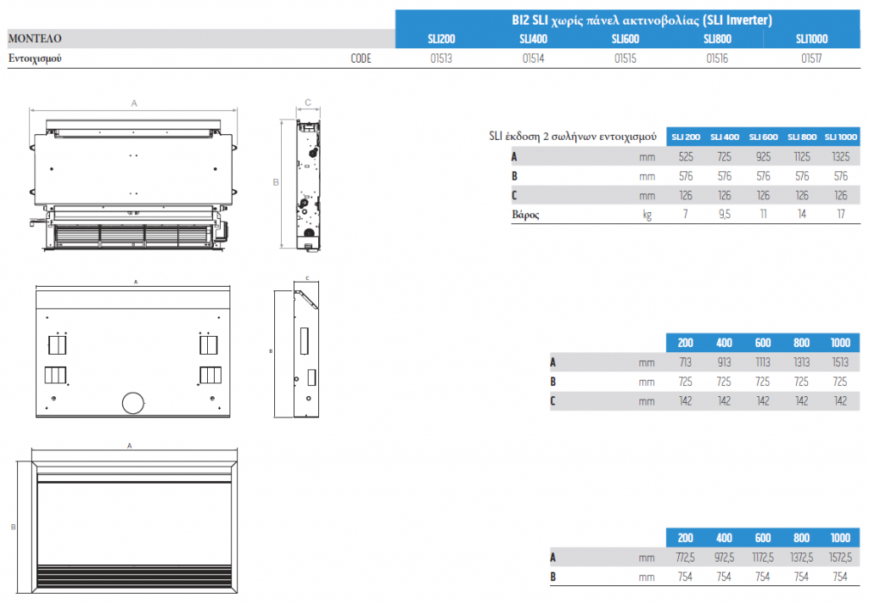The height and width of the screenshot is (604, 869).
Task: Click the ΜΟΝΤΕΛΟ row label
Action: click(36, 39)
